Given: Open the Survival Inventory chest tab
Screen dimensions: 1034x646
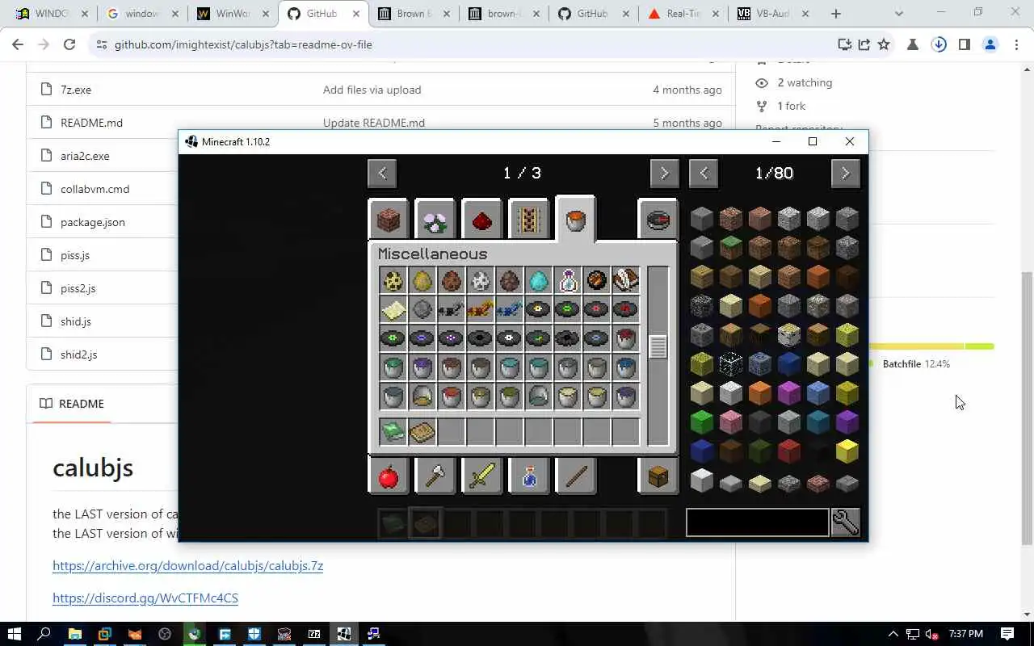Looking at the screenshot, I should click(658, 476).
